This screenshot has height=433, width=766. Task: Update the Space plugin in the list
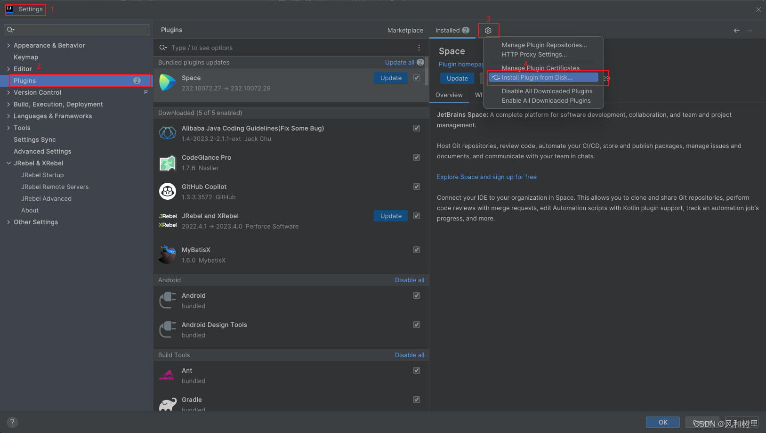point(391,78)
